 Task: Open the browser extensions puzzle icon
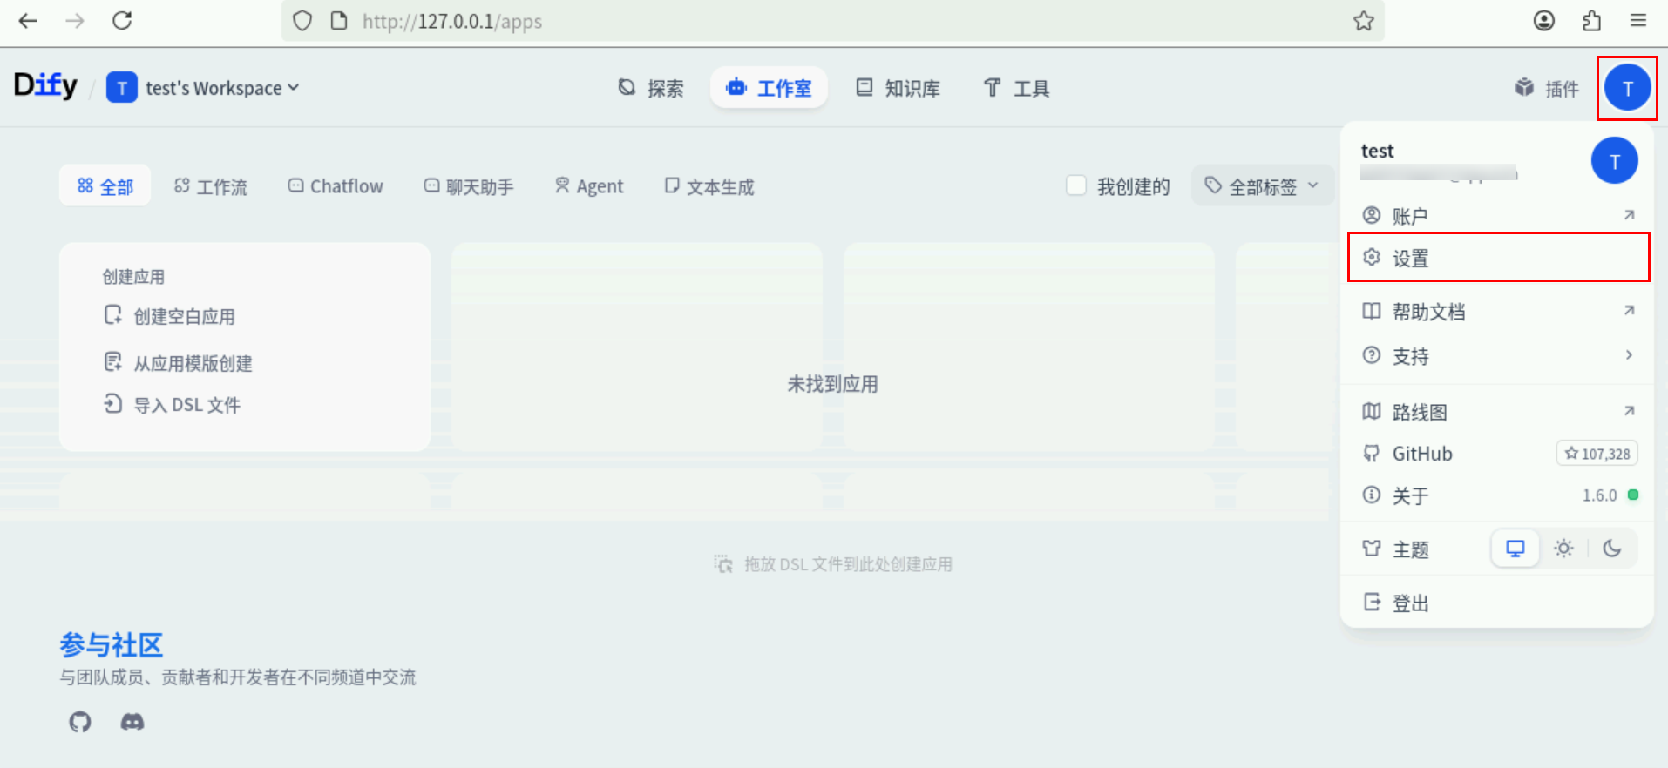[x=1591, y=21]
